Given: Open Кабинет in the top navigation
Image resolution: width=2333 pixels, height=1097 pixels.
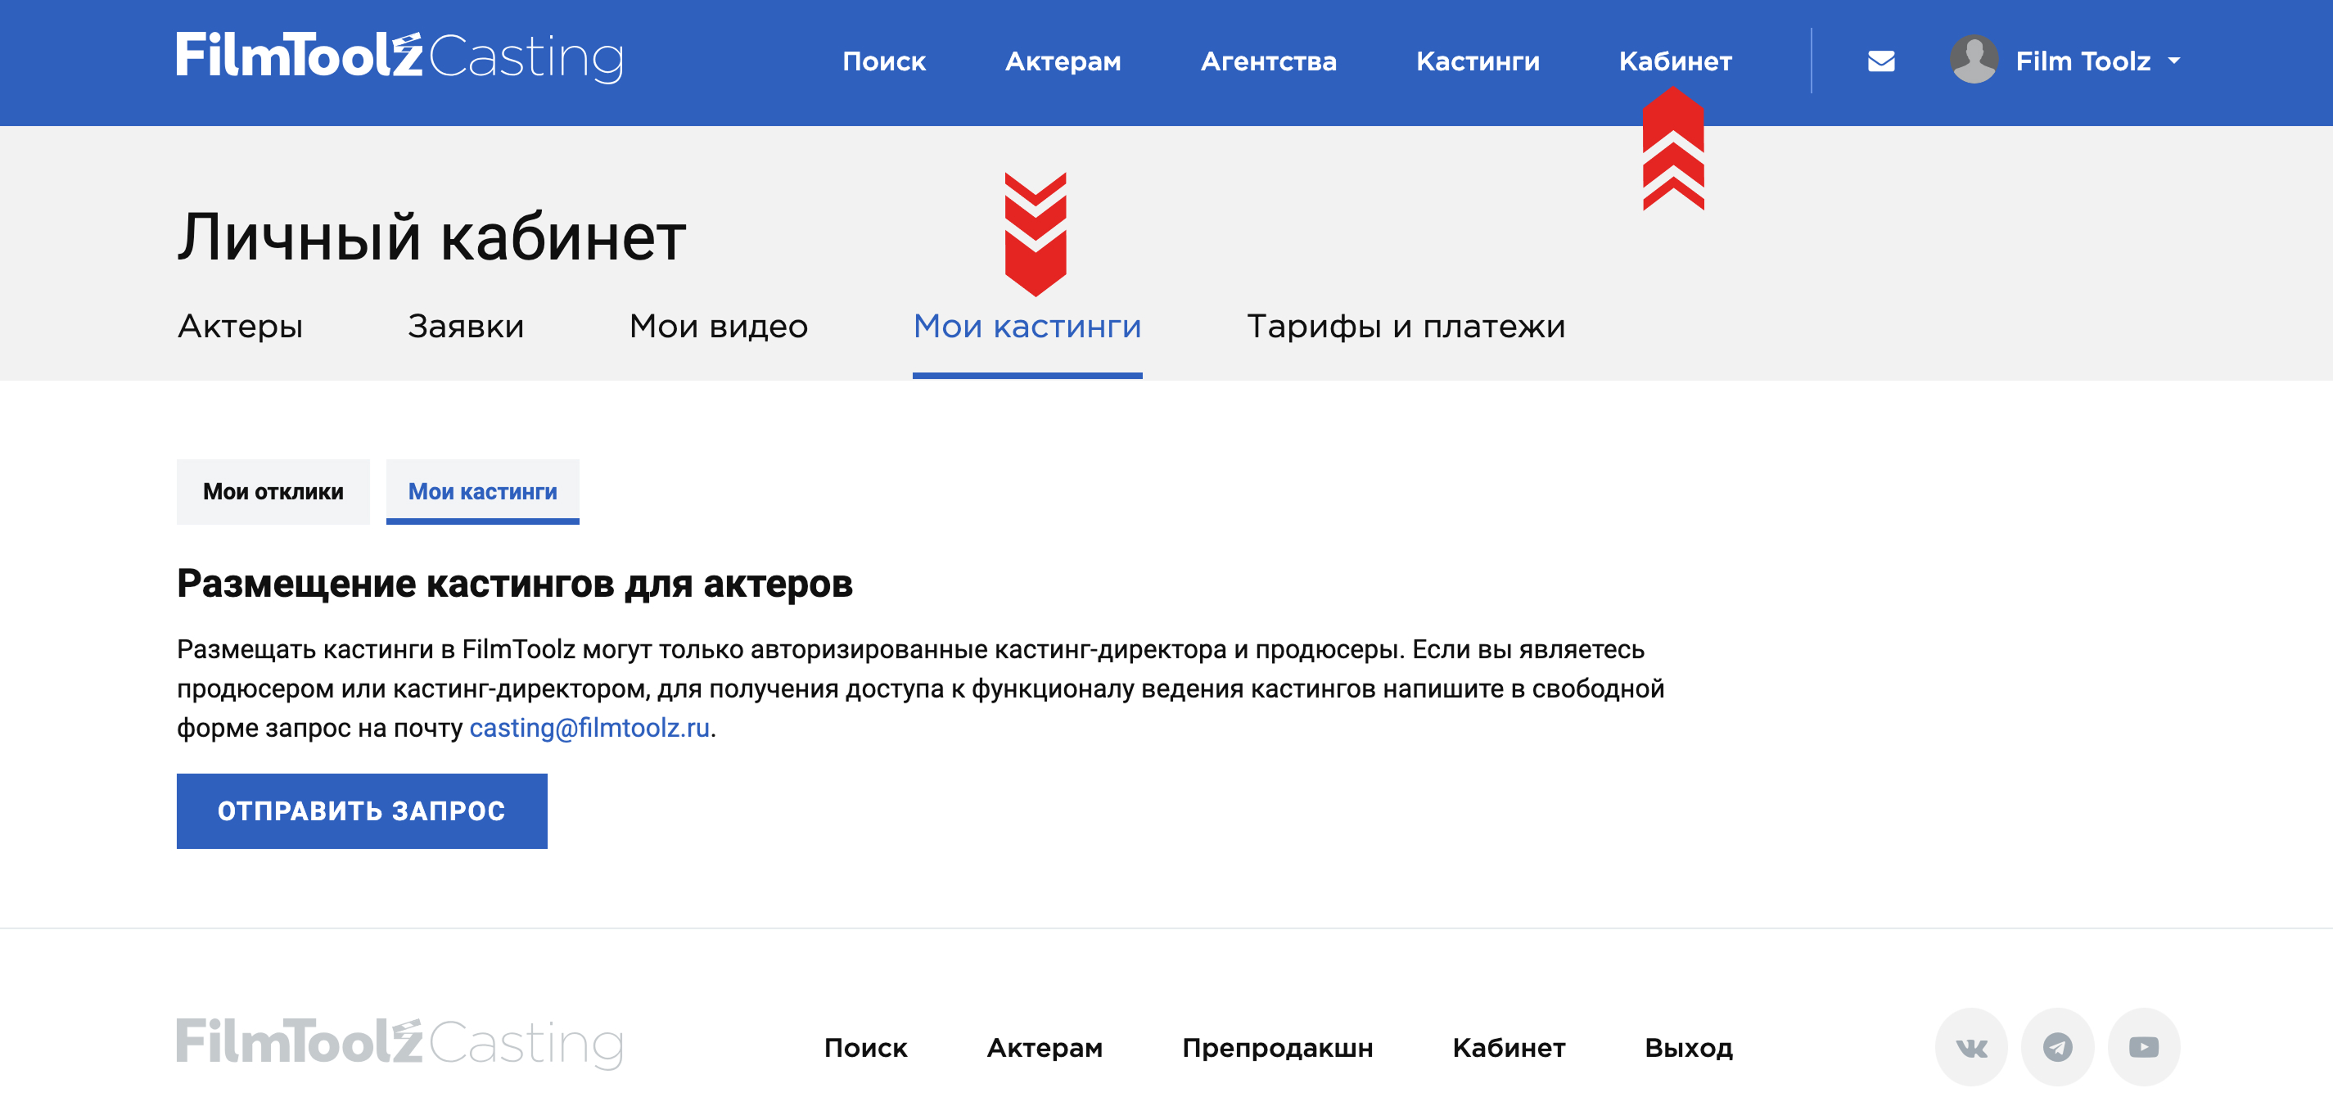Looking at the screenshot, I should tap(1676, 61).
